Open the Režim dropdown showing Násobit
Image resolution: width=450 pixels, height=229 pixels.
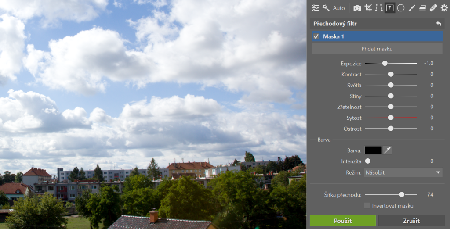403,172
